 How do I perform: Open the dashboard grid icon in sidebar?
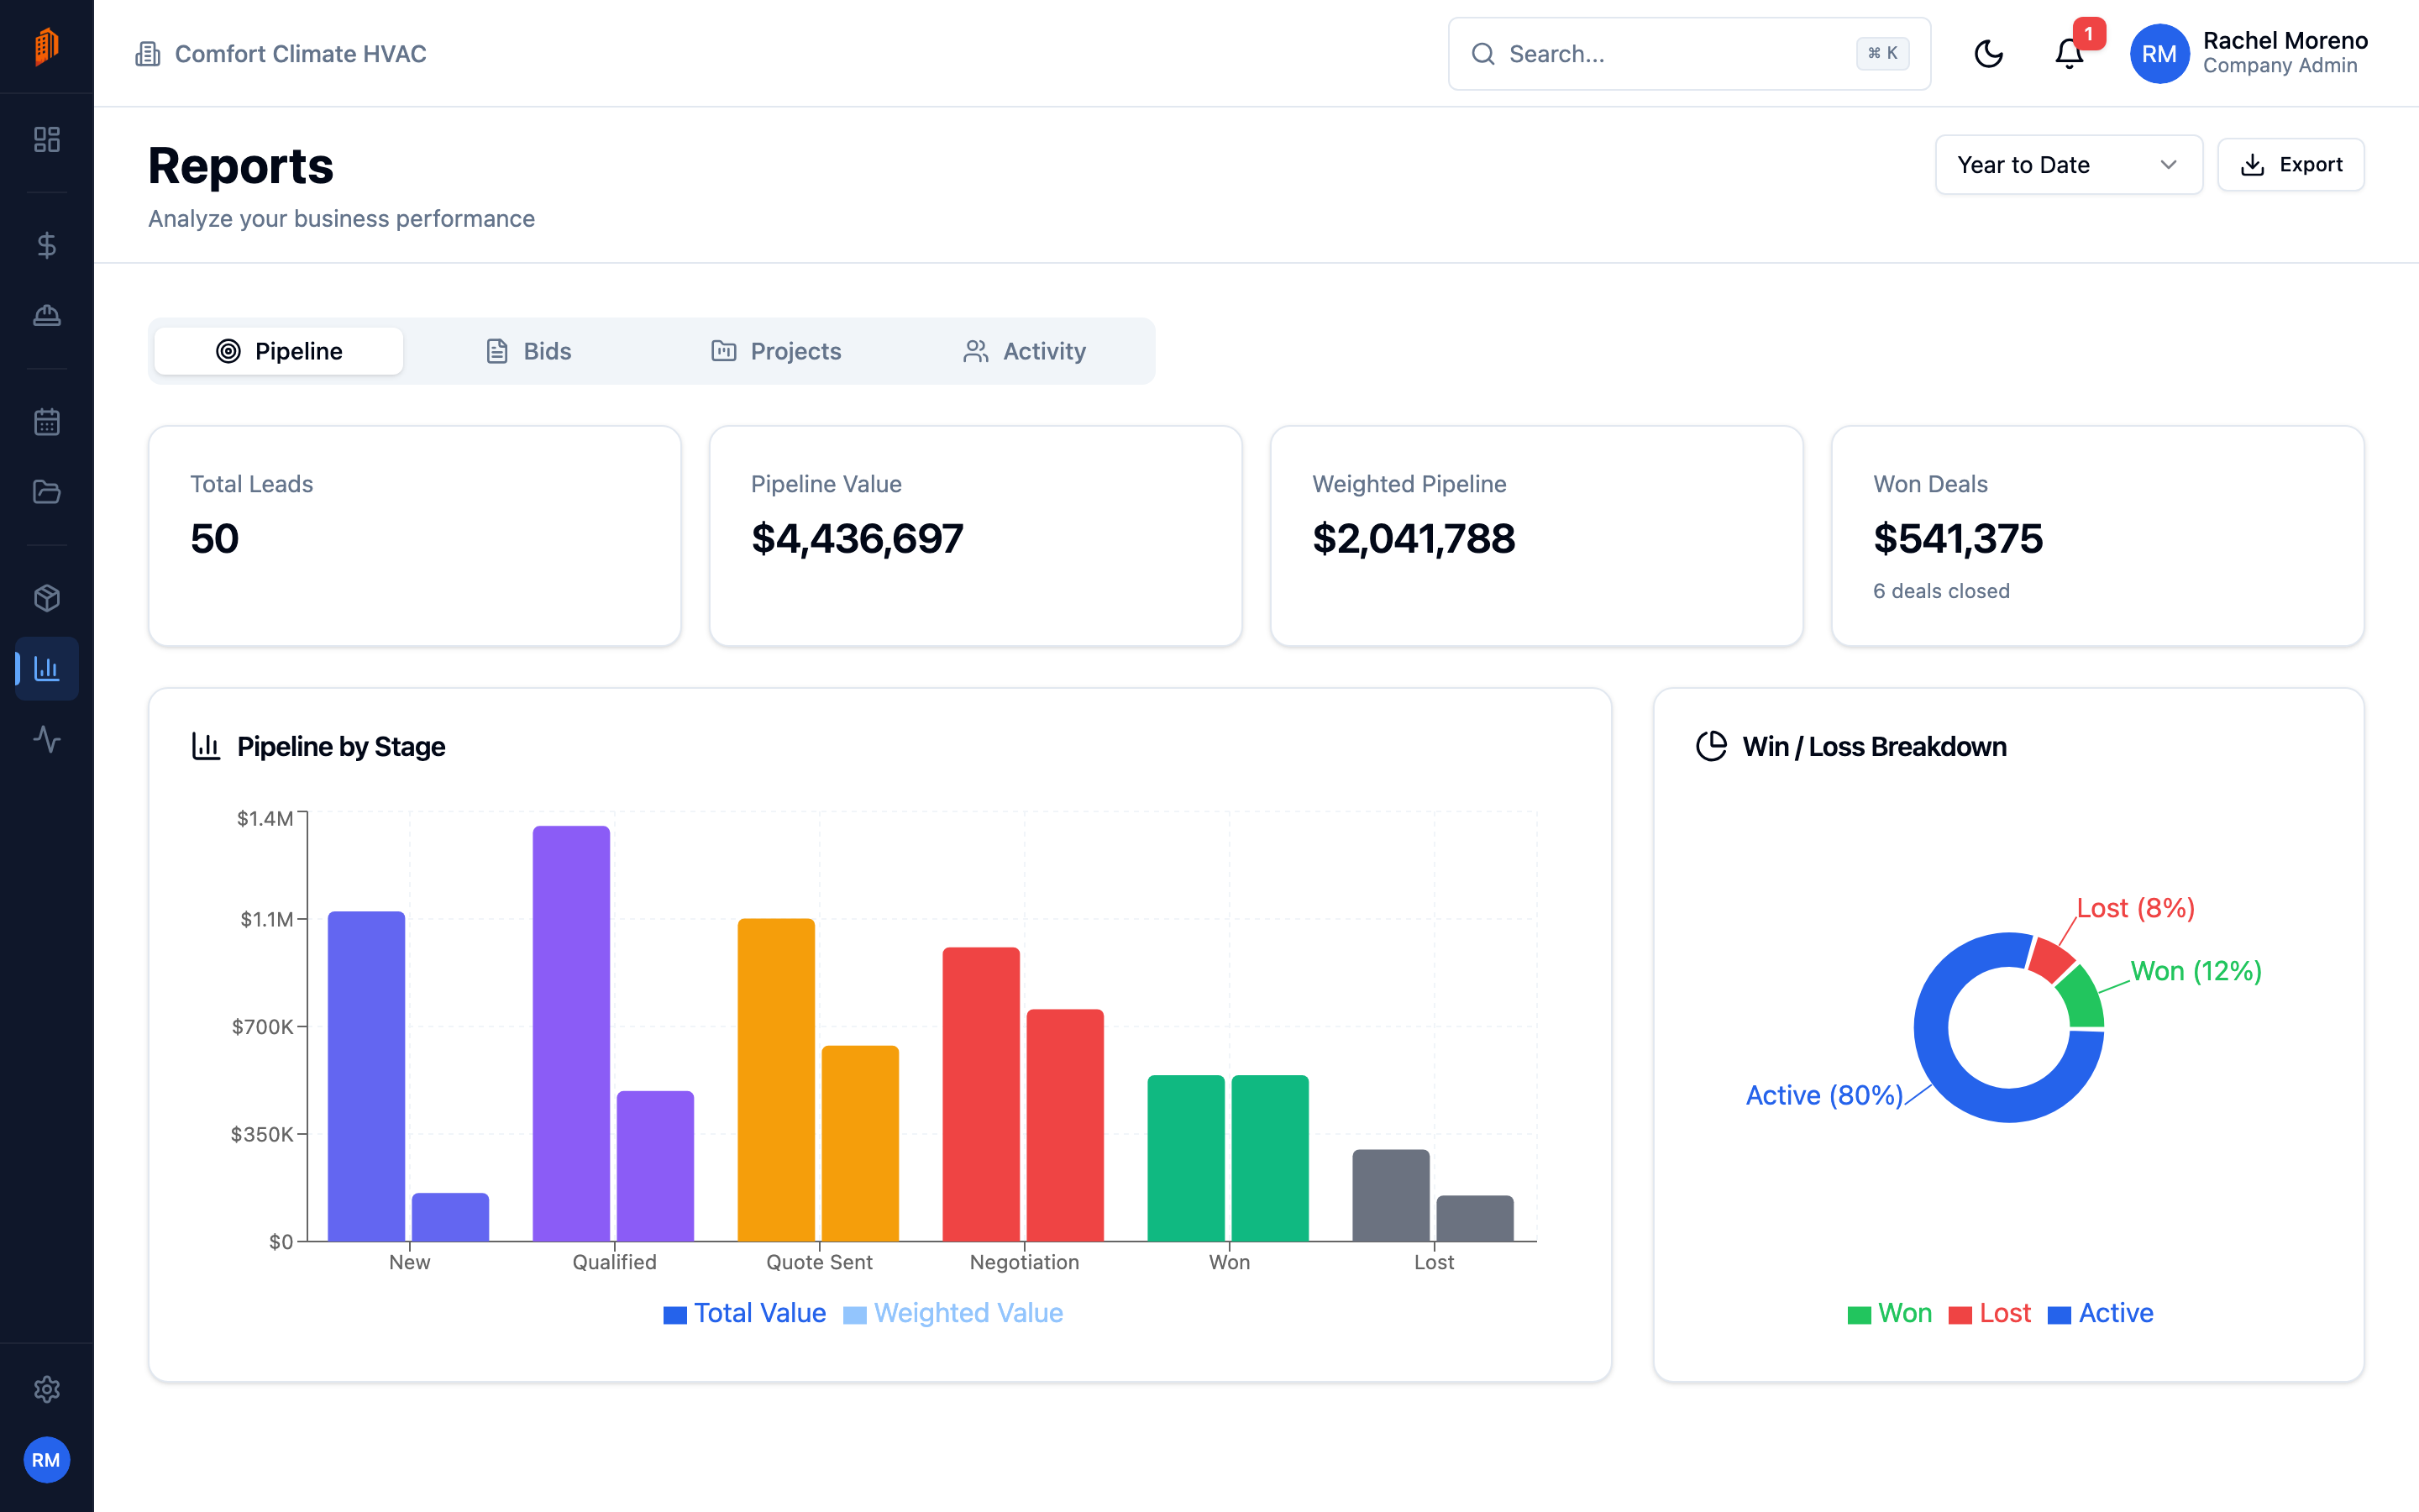click(46, 139)
